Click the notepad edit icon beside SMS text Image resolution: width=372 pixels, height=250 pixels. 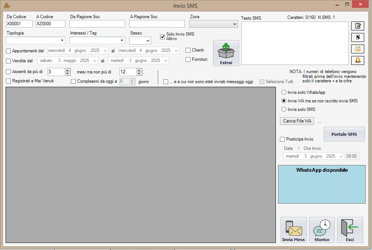click(358, 26)
